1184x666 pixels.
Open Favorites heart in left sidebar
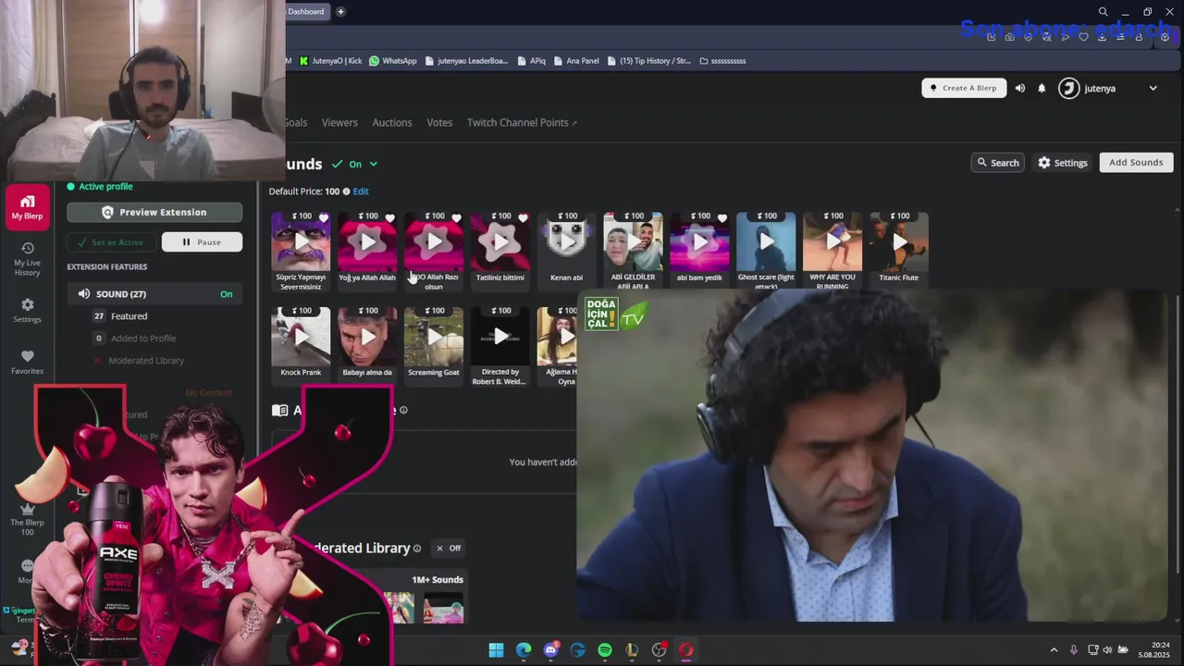(27, 362)
